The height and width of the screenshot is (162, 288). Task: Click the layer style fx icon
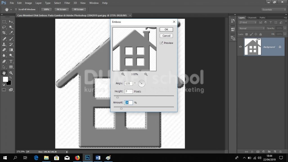[252, 152]
